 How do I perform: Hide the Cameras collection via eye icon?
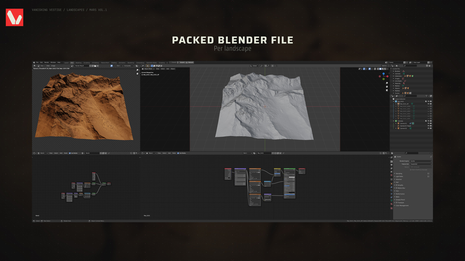click(x=428, y=121)
